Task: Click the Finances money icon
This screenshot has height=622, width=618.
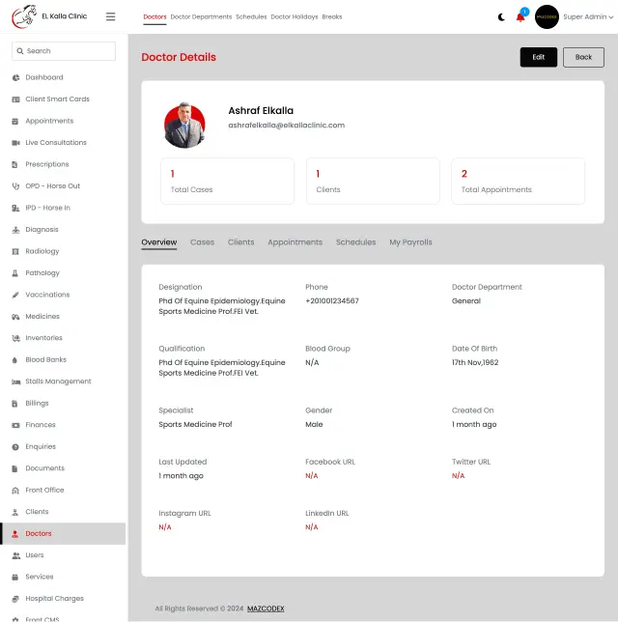Action: tap(15, 425)
